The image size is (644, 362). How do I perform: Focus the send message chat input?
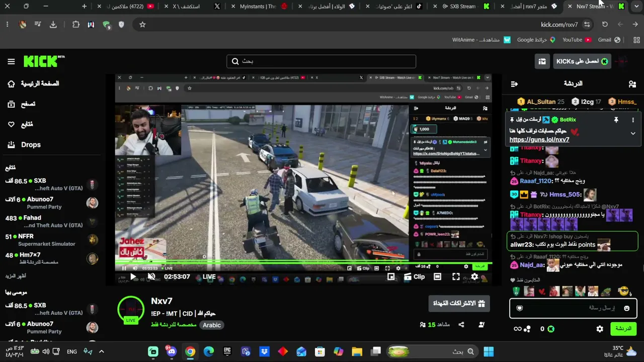pyautogui.click(x=573, y=308)
